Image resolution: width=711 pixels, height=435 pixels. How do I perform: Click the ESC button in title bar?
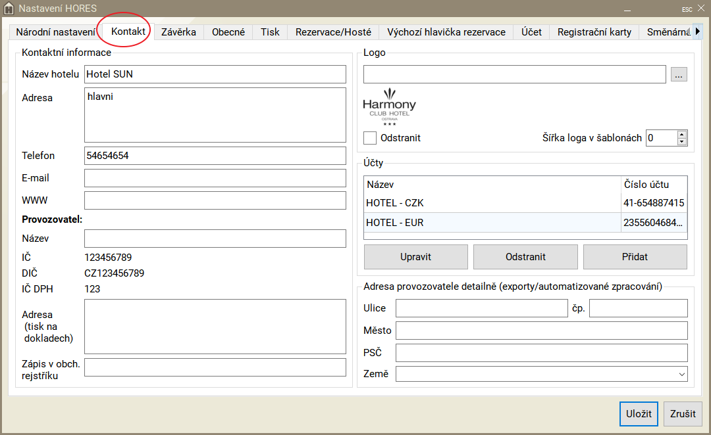click(x=687, y=9)
